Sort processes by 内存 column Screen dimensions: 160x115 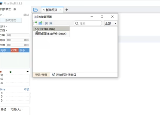(x=5, y=50)
